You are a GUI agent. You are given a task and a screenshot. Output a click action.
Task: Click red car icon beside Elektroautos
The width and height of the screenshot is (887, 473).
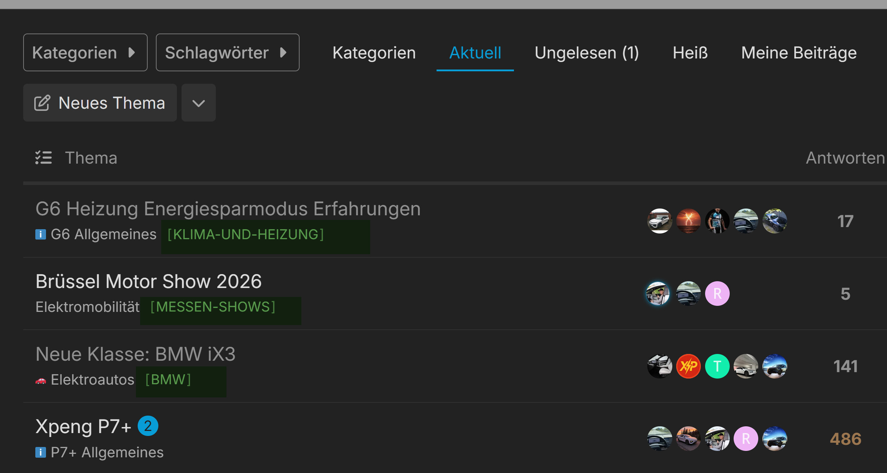tap(41, 380)
